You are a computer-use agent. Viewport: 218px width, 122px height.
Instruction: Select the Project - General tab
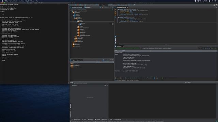(x=76, y=60)
